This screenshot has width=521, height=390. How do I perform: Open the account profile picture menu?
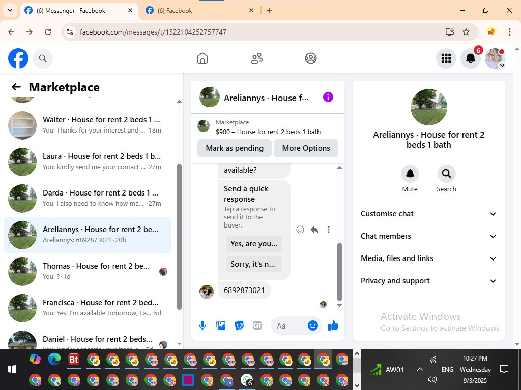pos(495,58)
